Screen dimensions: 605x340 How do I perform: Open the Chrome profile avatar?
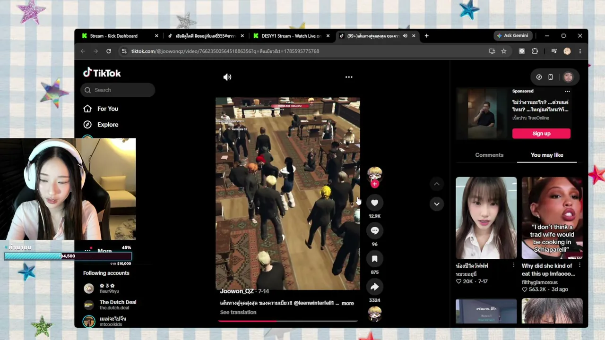coord(567,51)
